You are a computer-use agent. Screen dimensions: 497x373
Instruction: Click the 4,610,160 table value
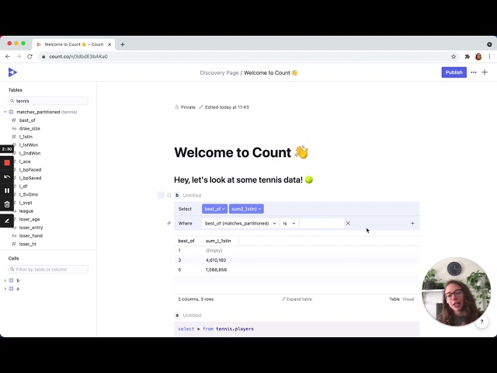(x=216, y=260)
